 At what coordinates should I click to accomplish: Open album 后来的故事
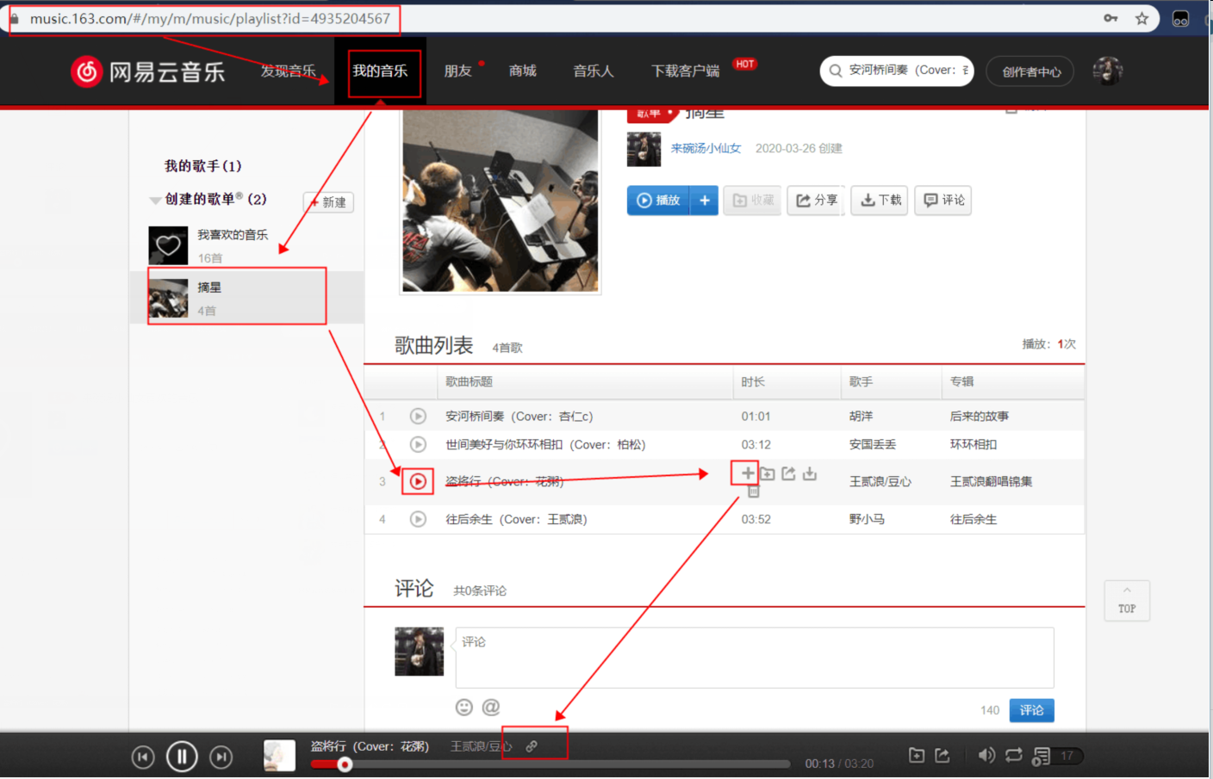click(980, 416)
